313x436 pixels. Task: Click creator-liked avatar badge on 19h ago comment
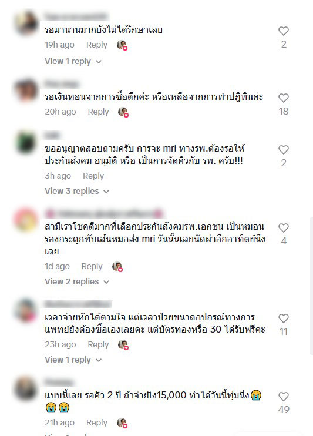tap(122, 45)
